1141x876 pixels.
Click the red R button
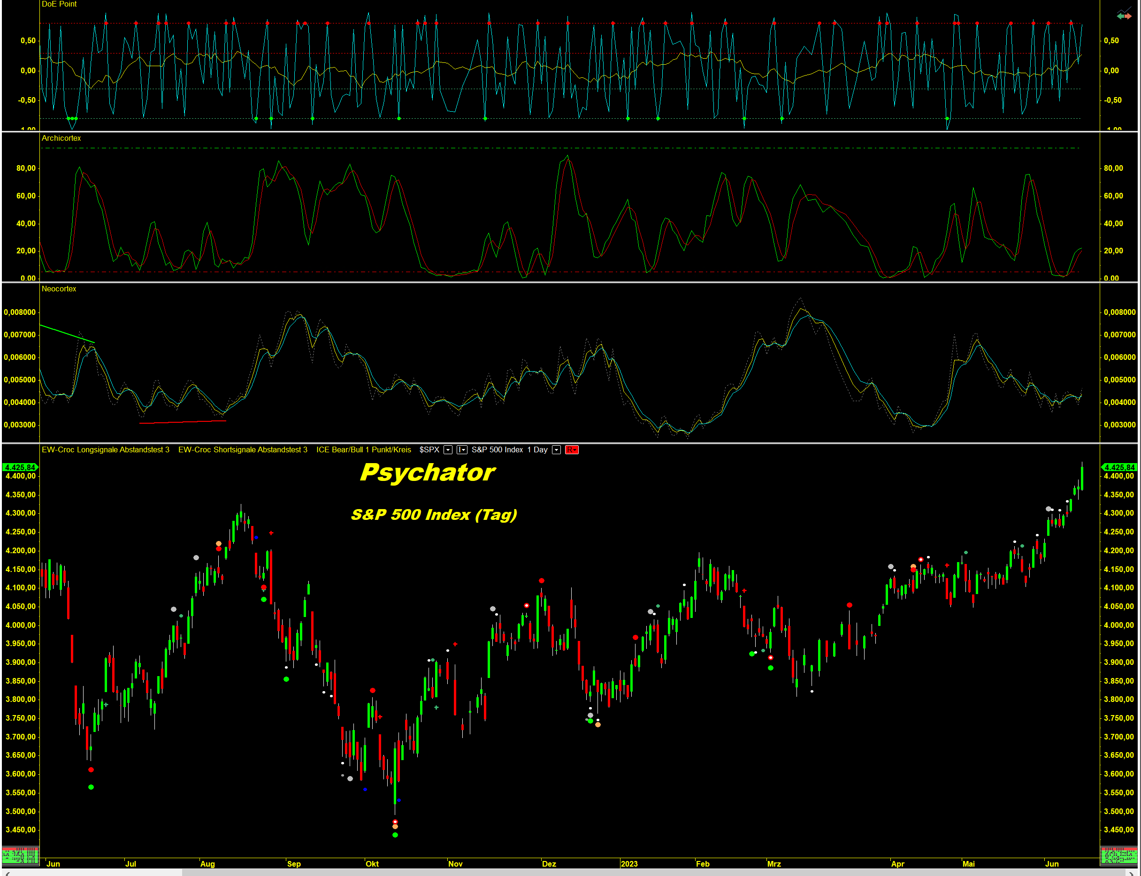pos(572,450)
